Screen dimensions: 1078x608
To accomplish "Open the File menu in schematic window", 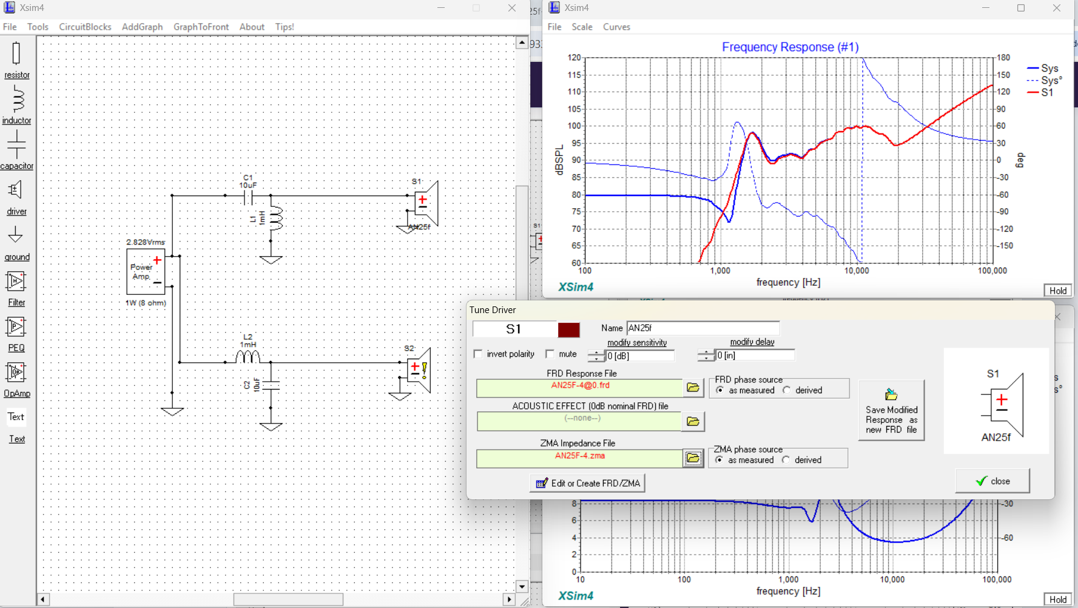I will coord(10,27).
